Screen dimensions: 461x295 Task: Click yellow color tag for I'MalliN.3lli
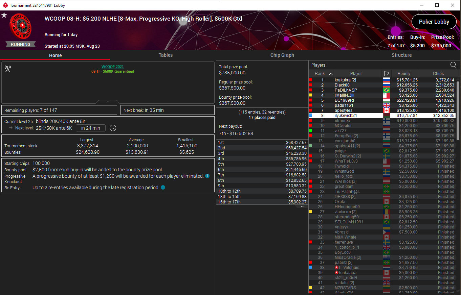(310, 95)
